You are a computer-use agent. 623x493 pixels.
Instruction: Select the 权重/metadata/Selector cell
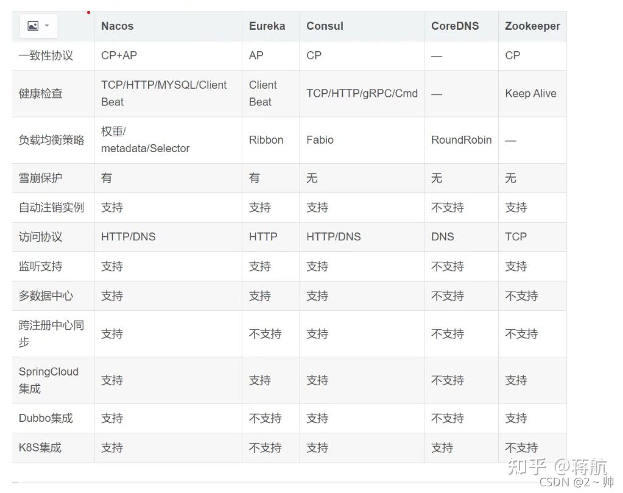tap(145, 140)
